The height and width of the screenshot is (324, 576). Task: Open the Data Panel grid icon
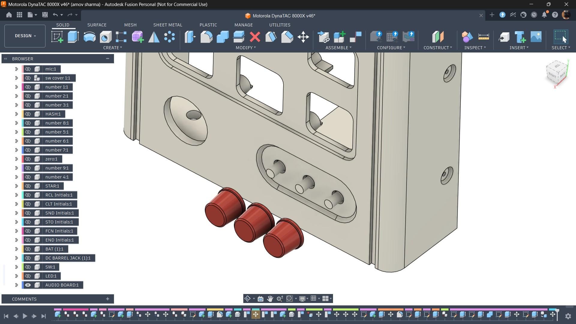pyautogui.click(x=19, y=15)
